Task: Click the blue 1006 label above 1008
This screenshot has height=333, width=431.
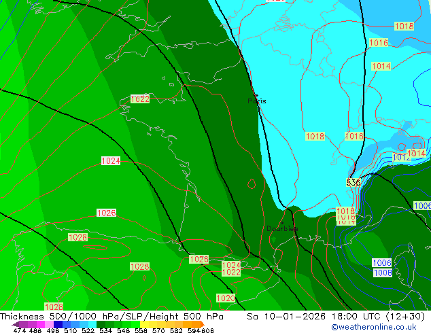Action: coord(382,263)
